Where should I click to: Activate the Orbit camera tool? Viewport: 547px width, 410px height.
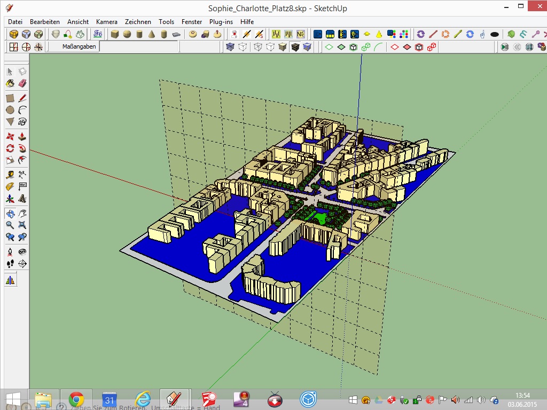10,213
